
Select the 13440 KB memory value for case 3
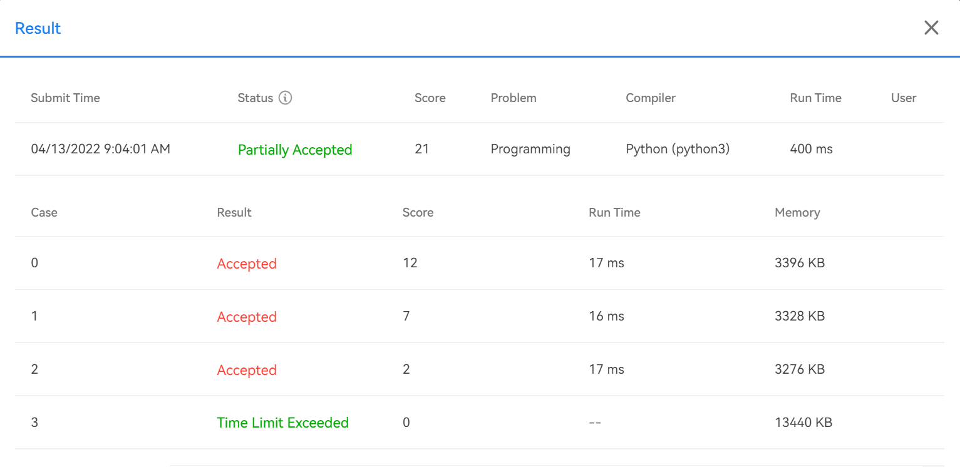pos(802,423)
